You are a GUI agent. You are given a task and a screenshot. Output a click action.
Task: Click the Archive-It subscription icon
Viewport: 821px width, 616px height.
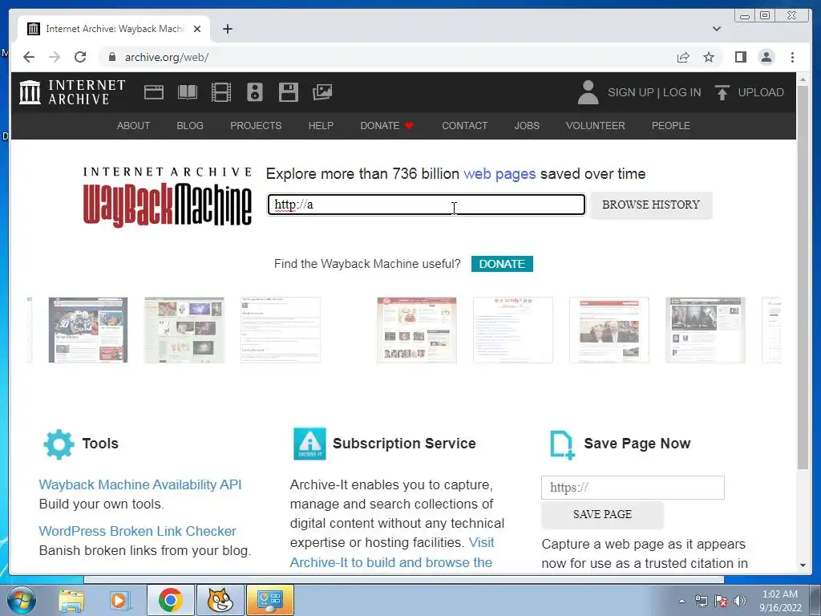pyautogui.click(x=309, y=444)
